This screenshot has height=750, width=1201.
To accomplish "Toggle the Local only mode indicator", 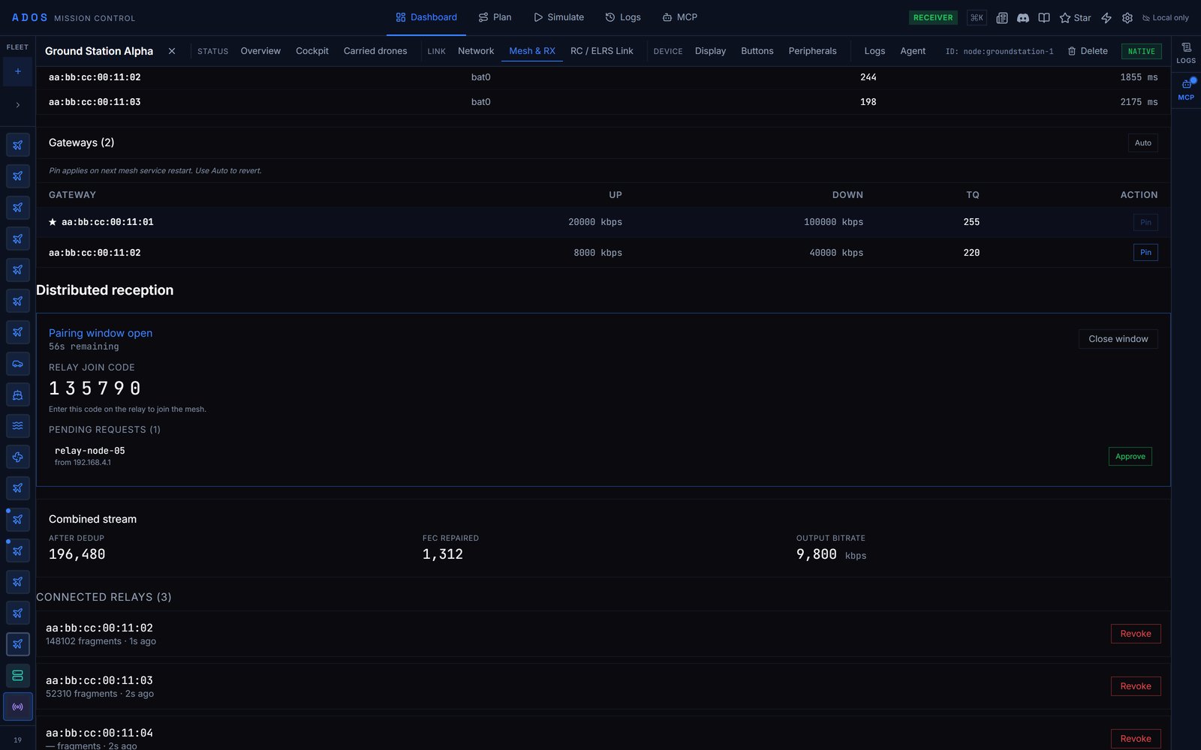I will pyautogui.click(x=1166, y=17).
